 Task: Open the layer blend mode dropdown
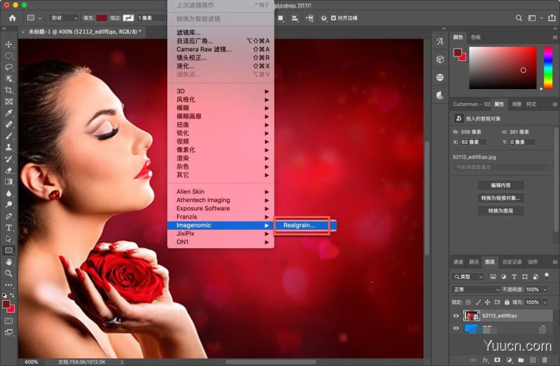pyautogui.click(x=475, y=290)
